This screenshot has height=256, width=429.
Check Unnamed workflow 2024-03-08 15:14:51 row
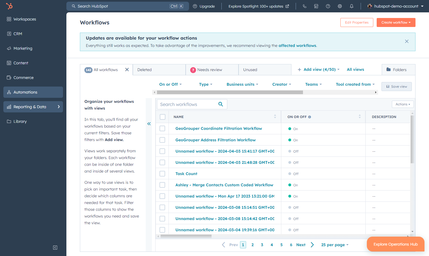coord(162,207)
